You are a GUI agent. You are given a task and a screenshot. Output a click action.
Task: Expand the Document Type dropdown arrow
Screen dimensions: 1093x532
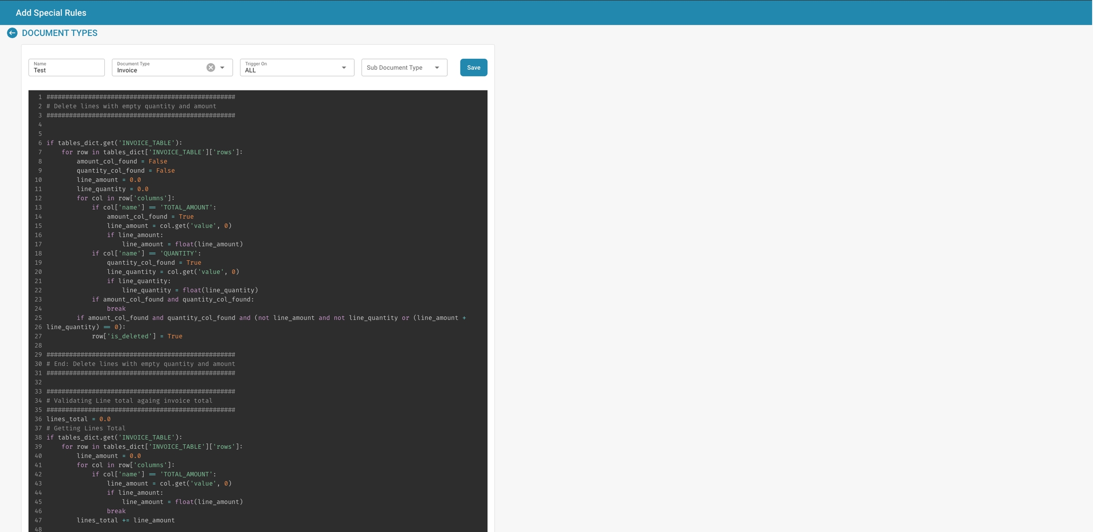click(222, 68)
